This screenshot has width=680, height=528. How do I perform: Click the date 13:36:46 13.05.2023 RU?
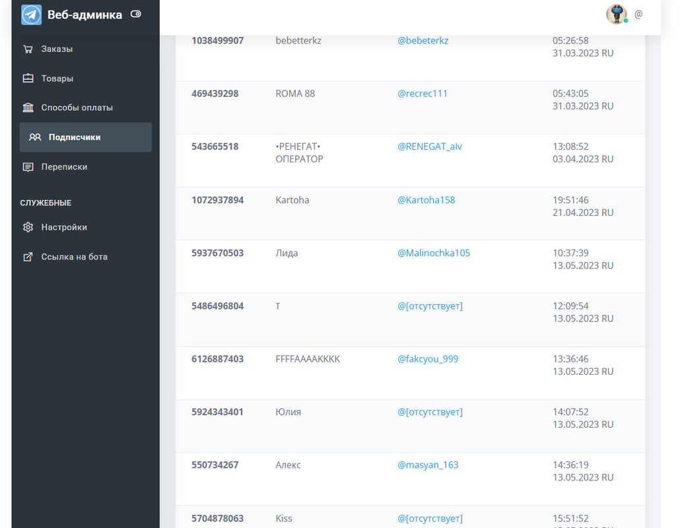[582, 365]
